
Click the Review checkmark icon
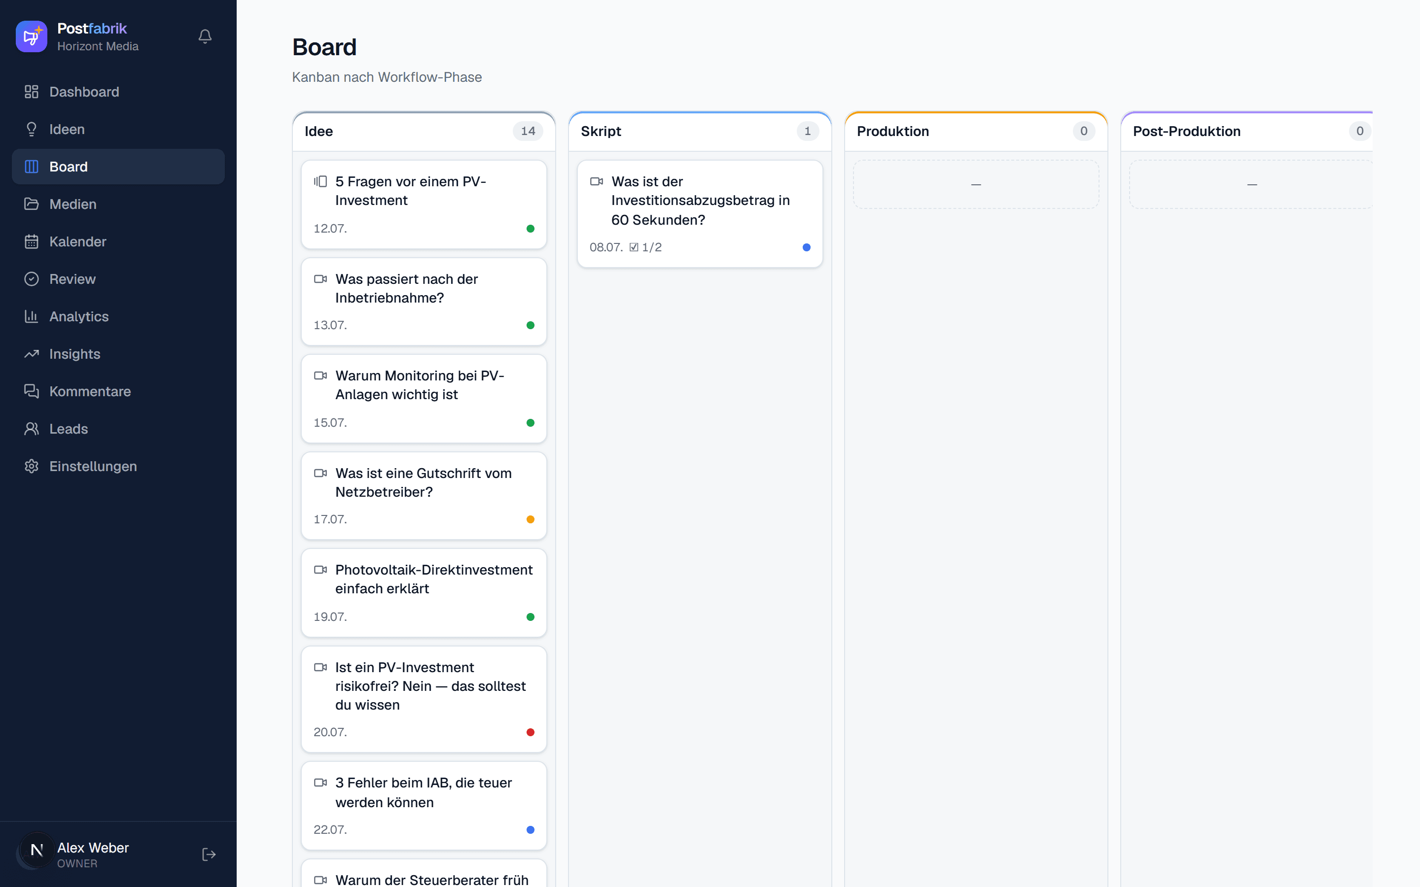[x=32, y=278]
